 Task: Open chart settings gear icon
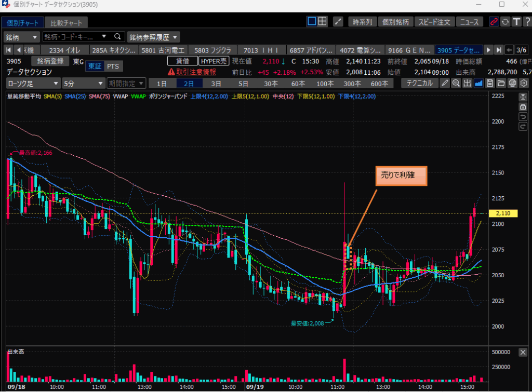524,84
